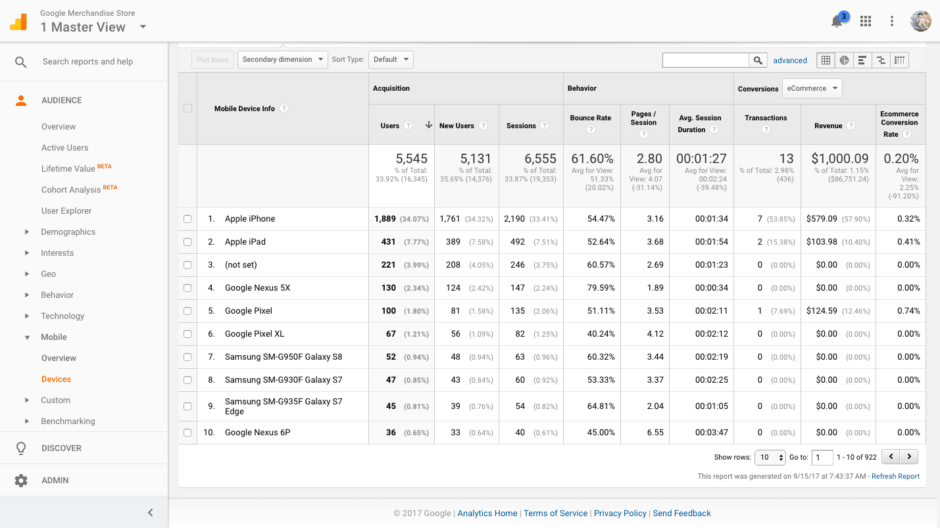This screenshot has height=528, width=940.
Task: Click help icon next to Sessions
Action: 545,126
